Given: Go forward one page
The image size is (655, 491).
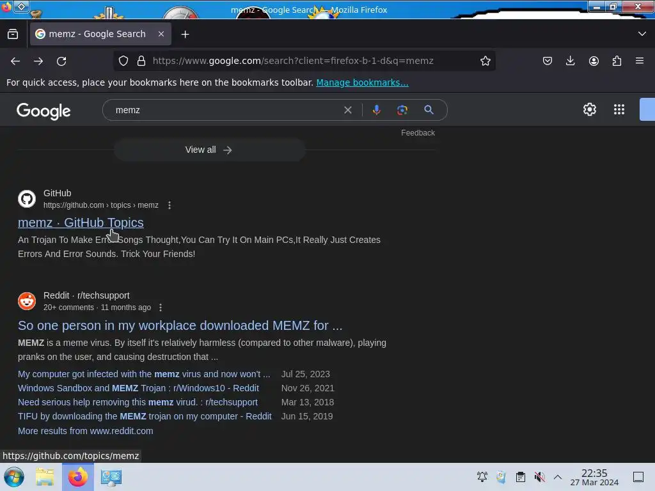Looking at the screenshot, I should (38, 61).
